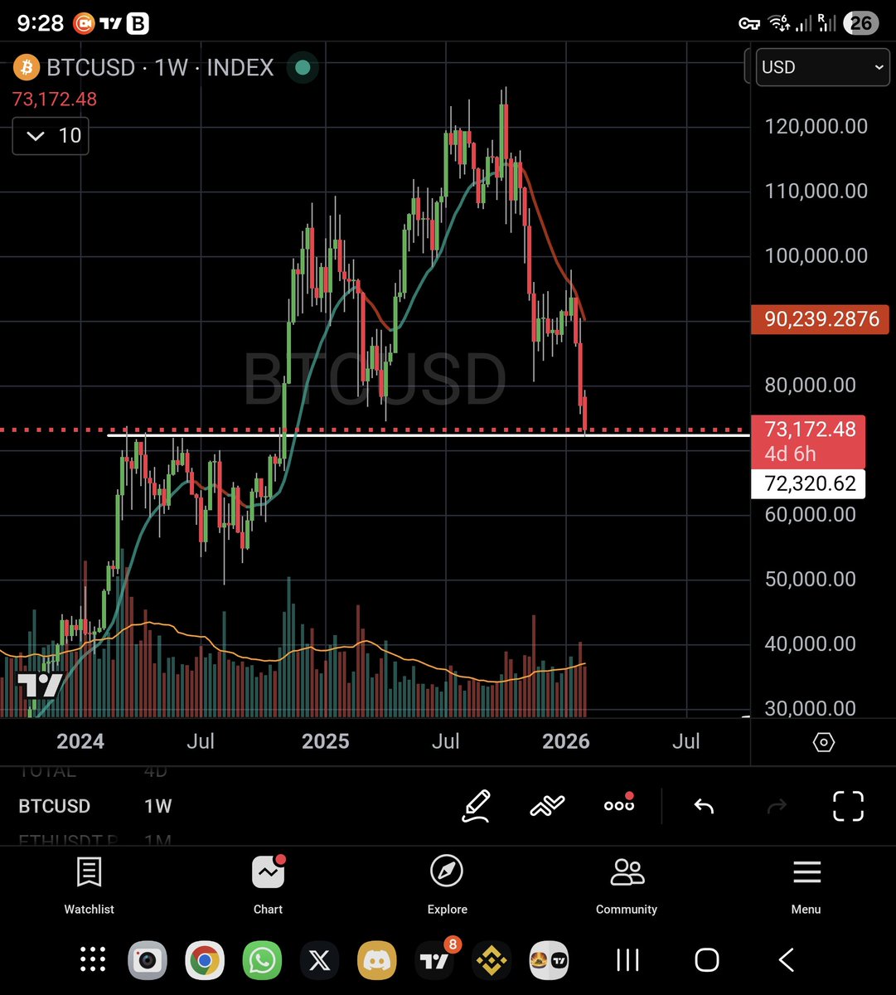
Task: Open the Discord app
Action: [x=376, y=960]
